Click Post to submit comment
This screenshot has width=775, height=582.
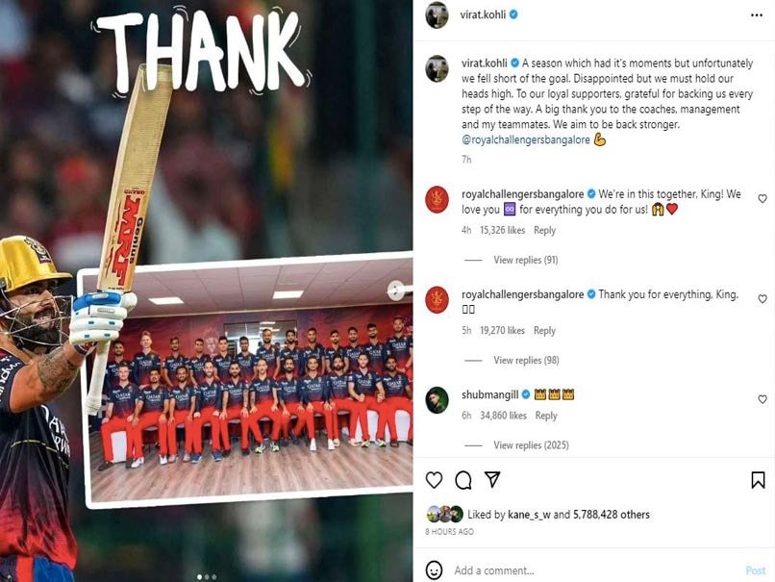tap(755, 570)
